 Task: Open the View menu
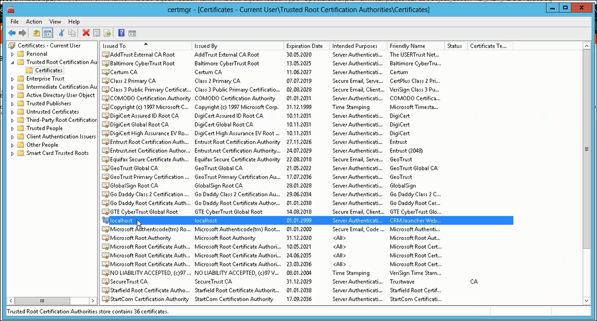pyautogui.click(x=55, y=22)
